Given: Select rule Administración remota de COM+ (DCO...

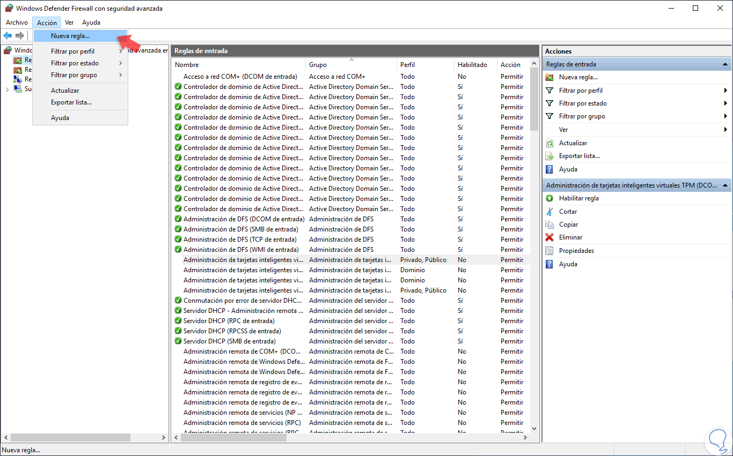Looking at the screenshot, I should [243, 352].
